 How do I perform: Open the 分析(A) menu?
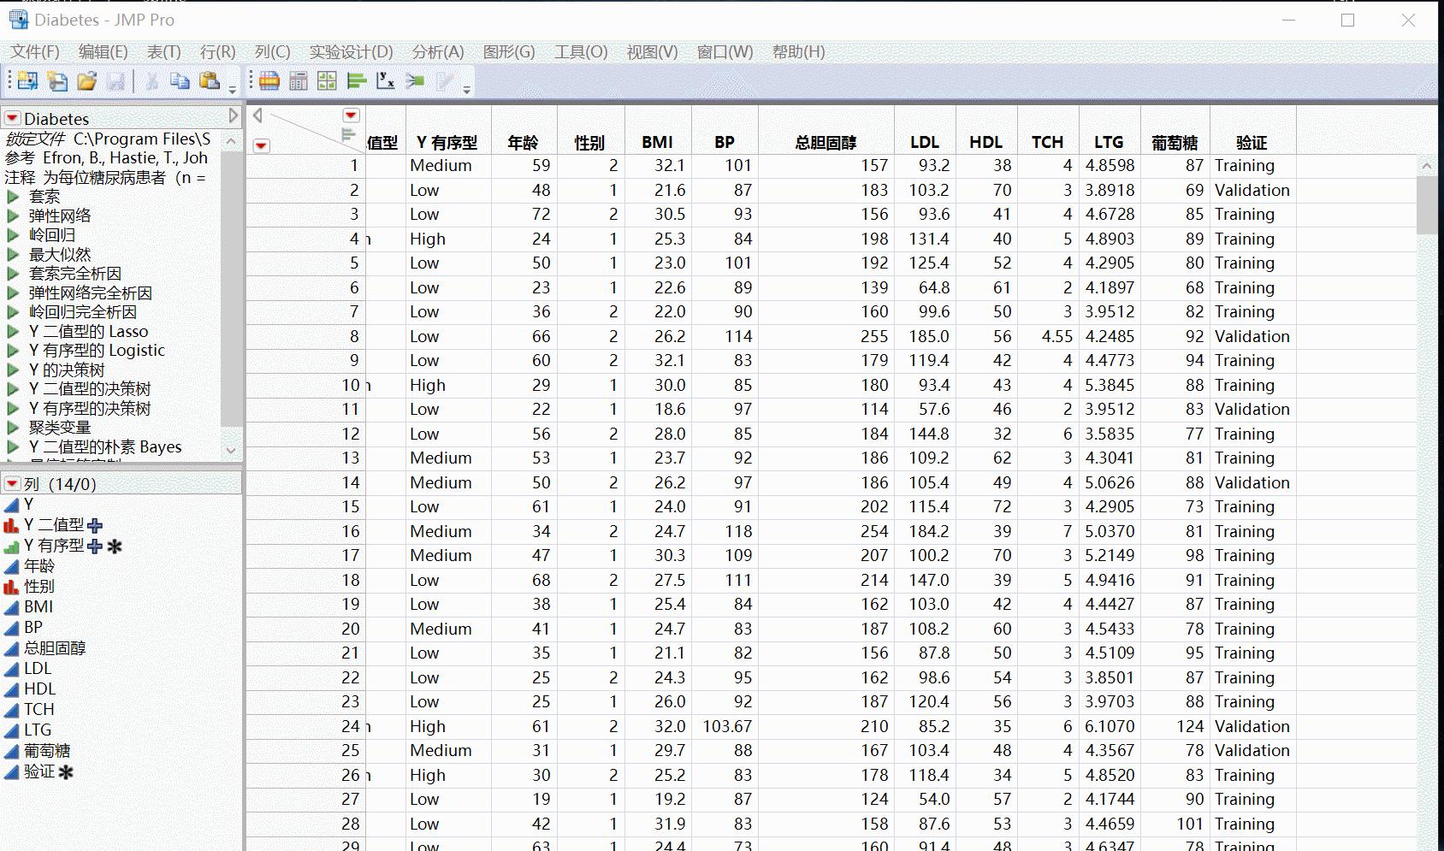point(437,52)
